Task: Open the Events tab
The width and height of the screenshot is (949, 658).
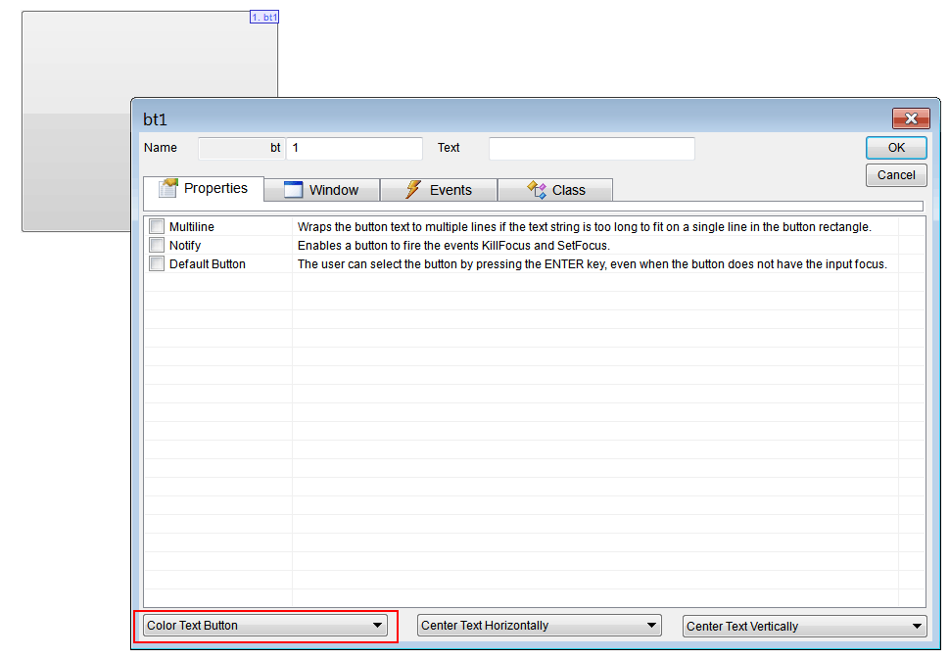Action: click(439, 190)
